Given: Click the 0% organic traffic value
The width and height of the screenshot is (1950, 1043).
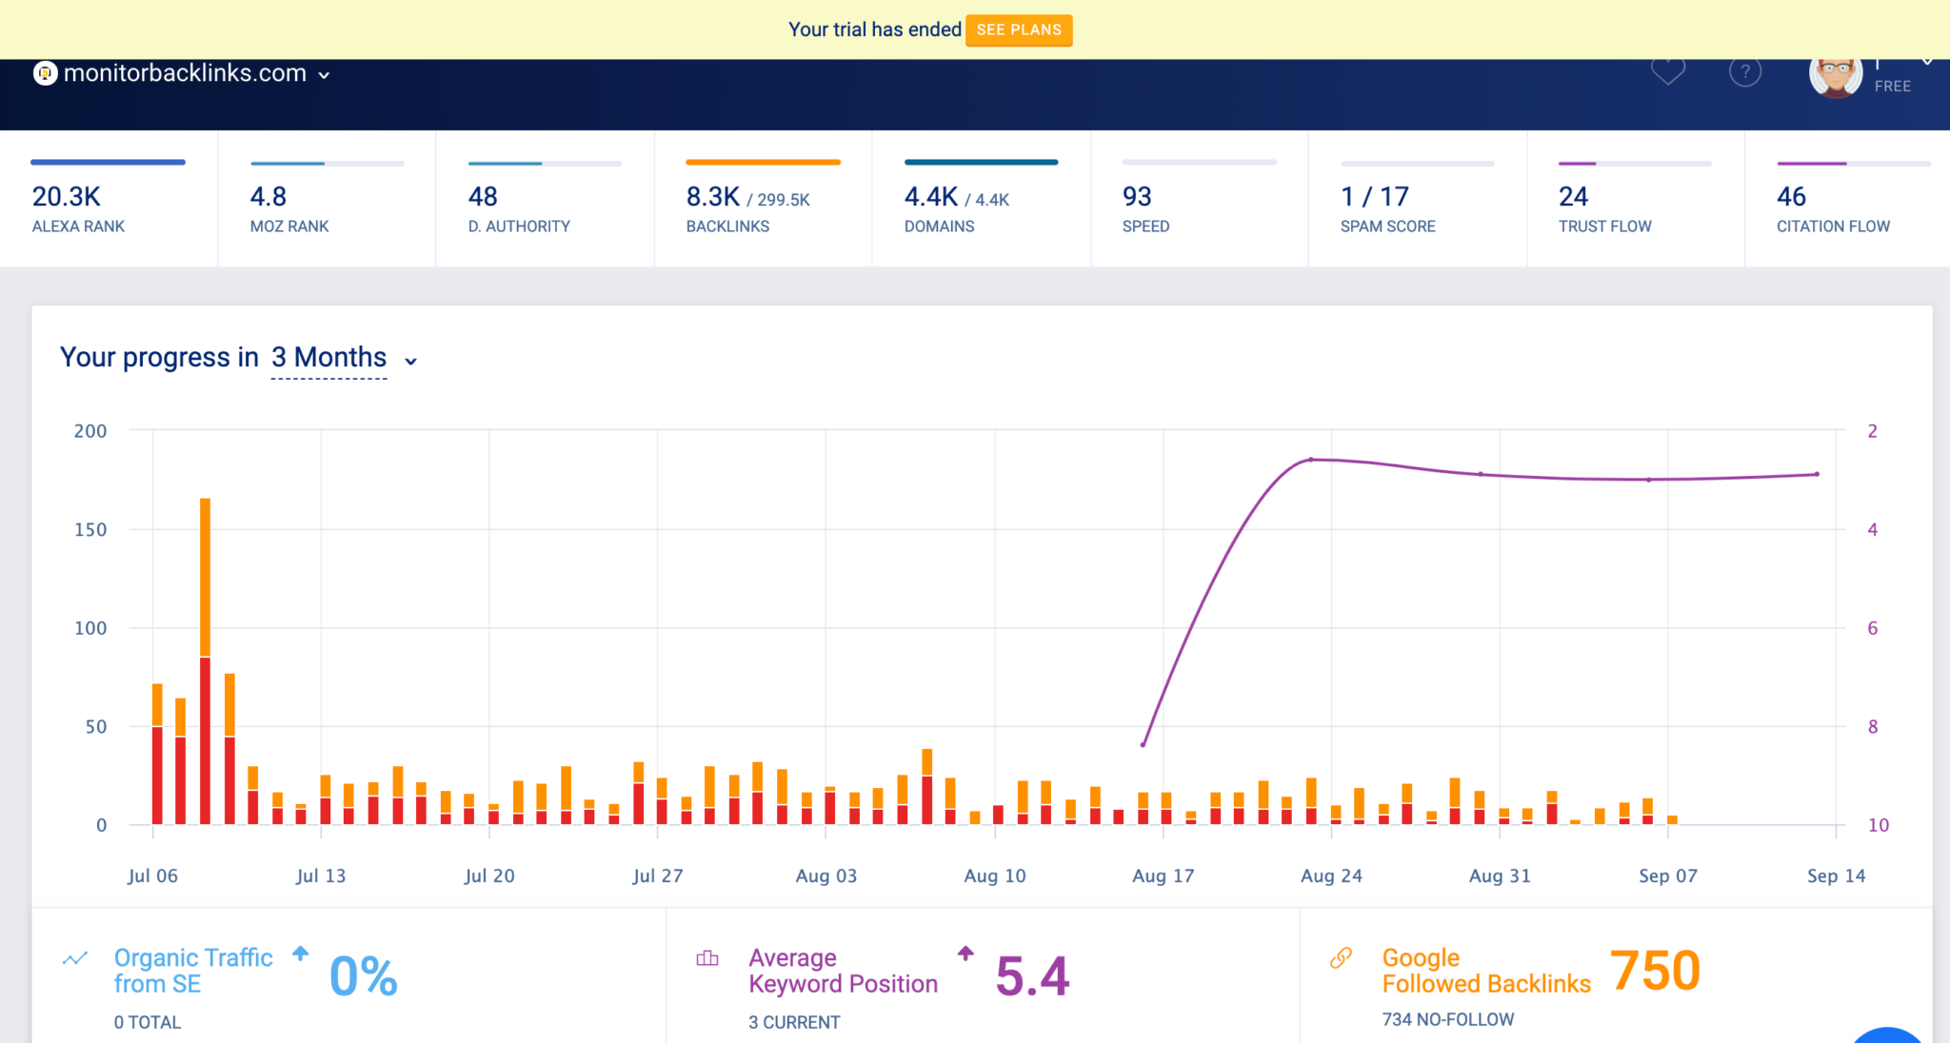Looking at the screenshot, I should click(364, 976).
